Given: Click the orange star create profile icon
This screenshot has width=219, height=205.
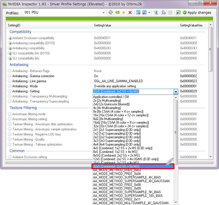Looking at the screenshot, I should click(x=124, y=13).
